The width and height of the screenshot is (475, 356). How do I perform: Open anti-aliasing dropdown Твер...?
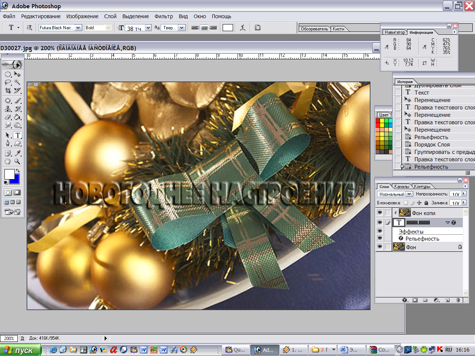(x=181, y=28)
